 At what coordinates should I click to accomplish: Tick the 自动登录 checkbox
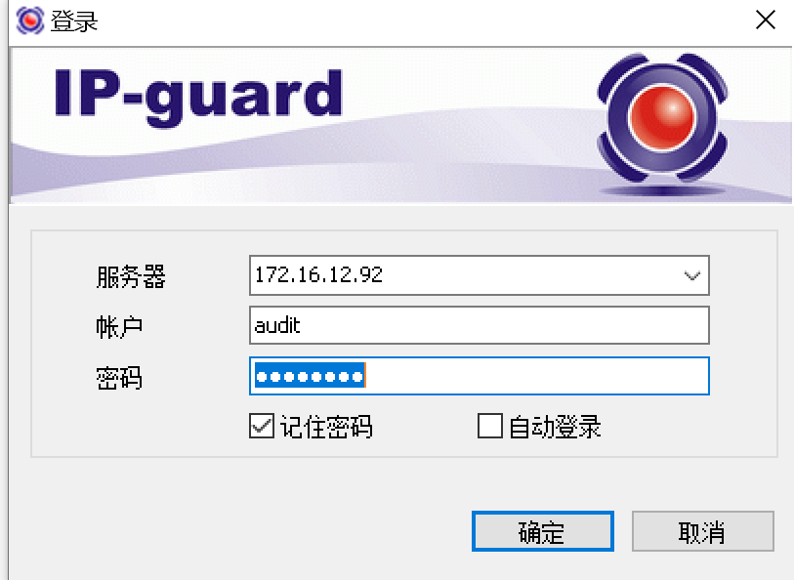coord(489,426)
